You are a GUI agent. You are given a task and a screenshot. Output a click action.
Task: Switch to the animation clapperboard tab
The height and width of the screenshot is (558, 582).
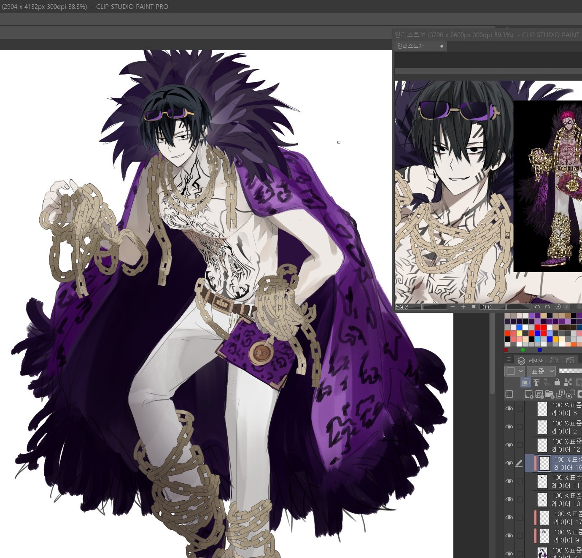(570, 360)
